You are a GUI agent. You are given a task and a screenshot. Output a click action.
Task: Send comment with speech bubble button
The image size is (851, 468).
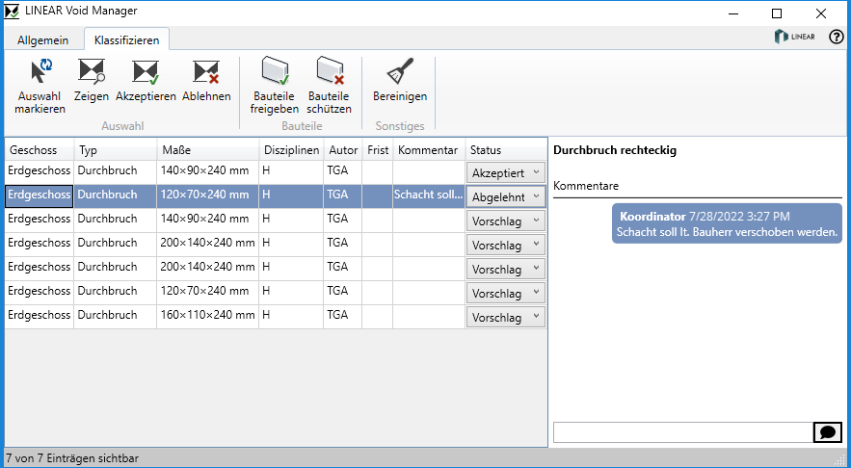(x=828, y=432)
